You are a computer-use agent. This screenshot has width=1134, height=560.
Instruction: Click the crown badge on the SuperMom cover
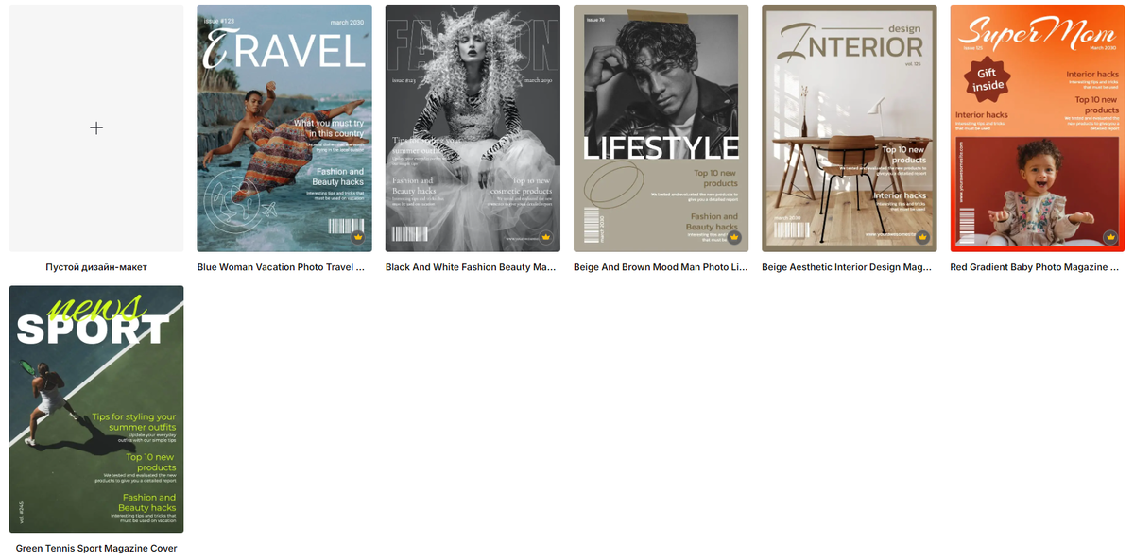coord(1111,238)
